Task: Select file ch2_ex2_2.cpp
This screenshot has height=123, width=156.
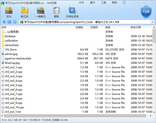Action: 13,72
